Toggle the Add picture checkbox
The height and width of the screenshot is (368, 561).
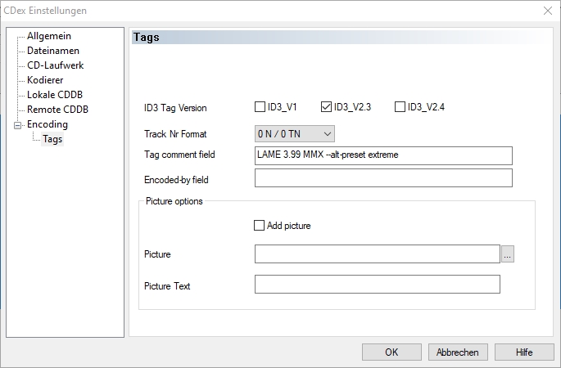click(260, 226)
